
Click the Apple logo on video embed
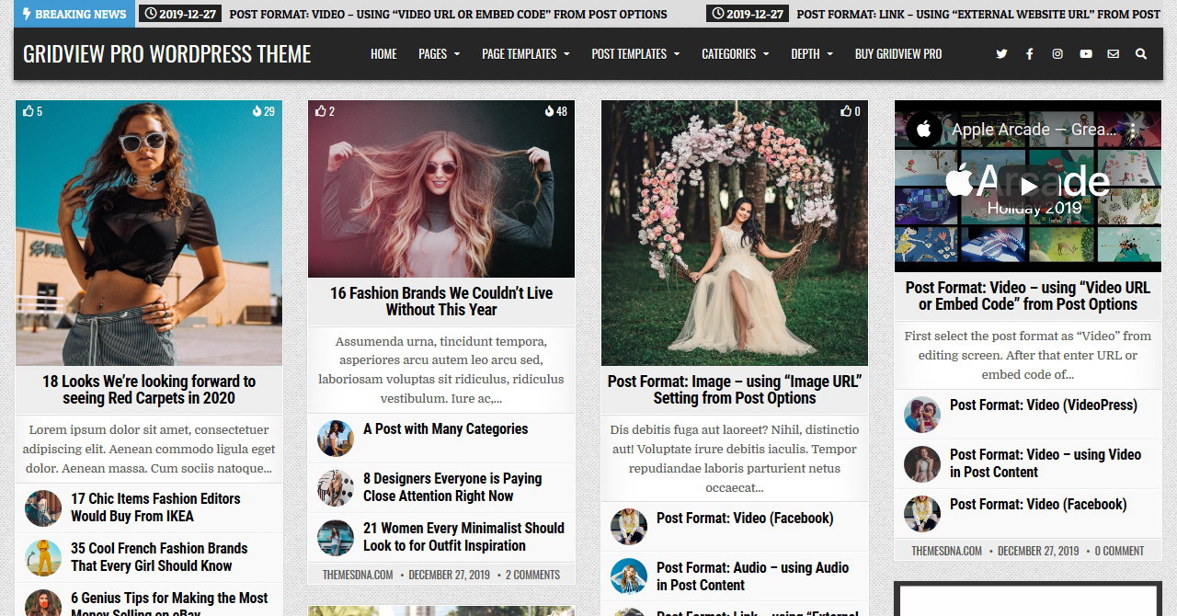[924, 130]
